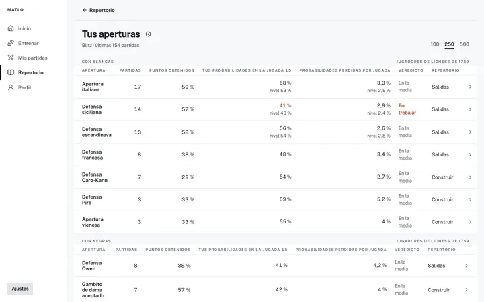Click the CON BLANCAS section label
Viewport: 484px width, 302px height.
tap(97, 62)
